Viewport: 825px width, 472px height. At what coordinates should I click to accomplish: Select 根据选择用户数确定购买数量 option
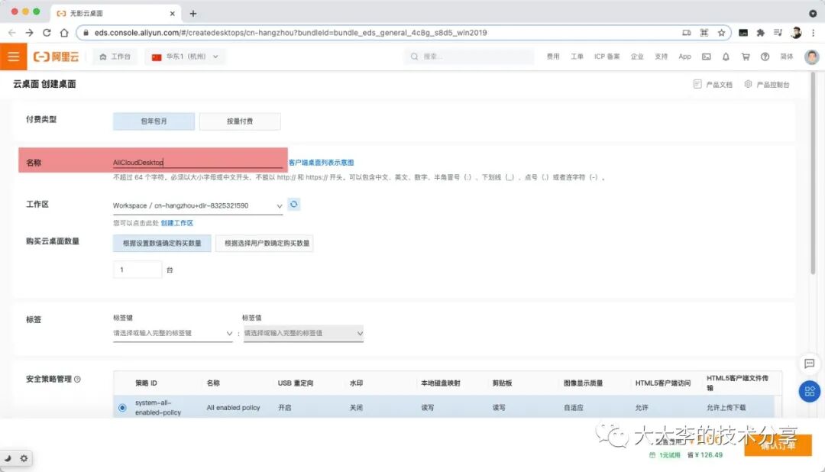tap(264, 243)
